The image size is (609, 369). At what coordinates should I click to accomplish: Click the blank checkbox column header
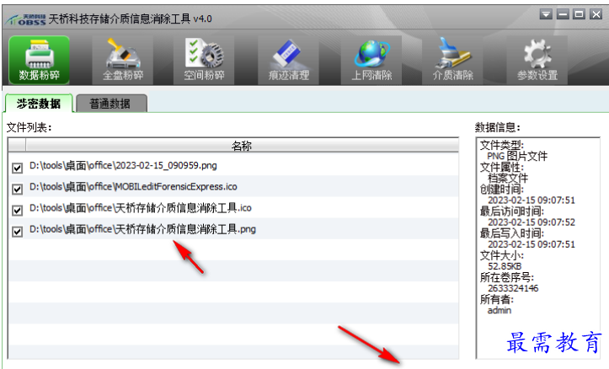click(17, 146)
